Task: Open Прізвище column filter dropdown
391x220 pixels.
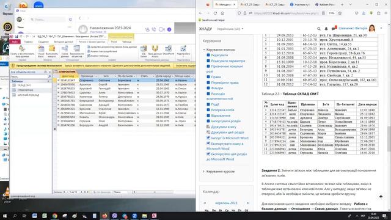Action: [96, 76]
